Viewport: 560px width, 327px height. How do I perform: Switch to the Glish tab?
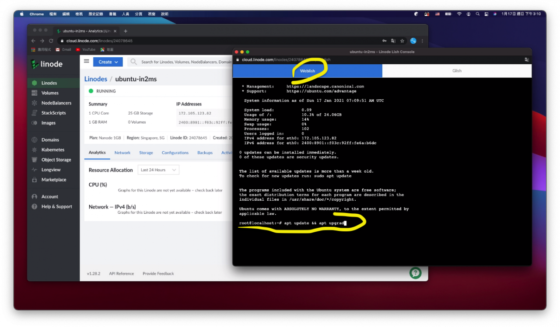457,71
